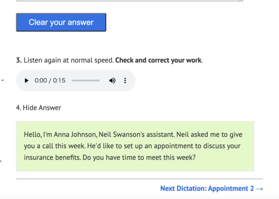Click the answer text area's bottom edge
This screenshot has width=279, height=199.
click(130, 1)
